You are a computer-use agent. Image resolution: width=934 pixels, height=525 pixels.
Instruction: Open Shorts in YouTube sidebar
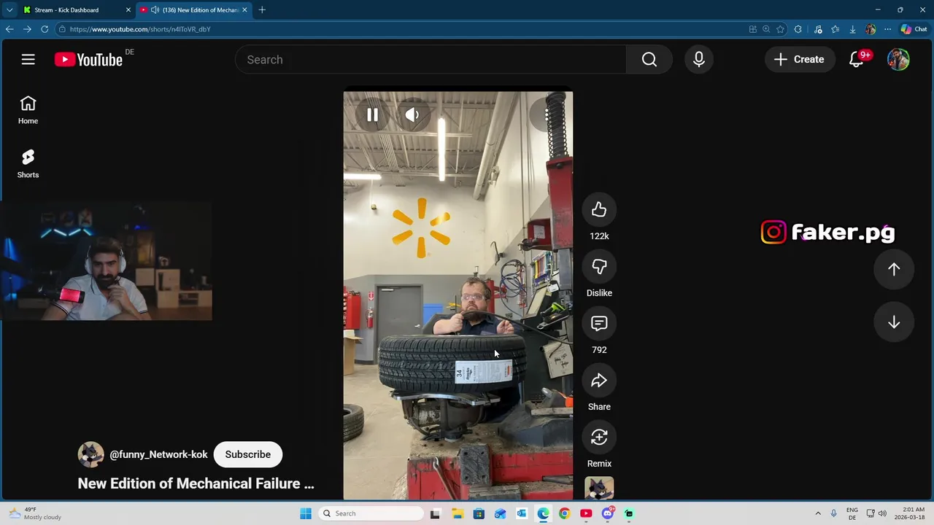[x=28, y=164]
